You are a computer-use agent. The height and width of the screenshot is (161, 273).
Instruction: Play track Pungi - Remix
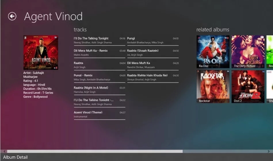click(100, 77)
